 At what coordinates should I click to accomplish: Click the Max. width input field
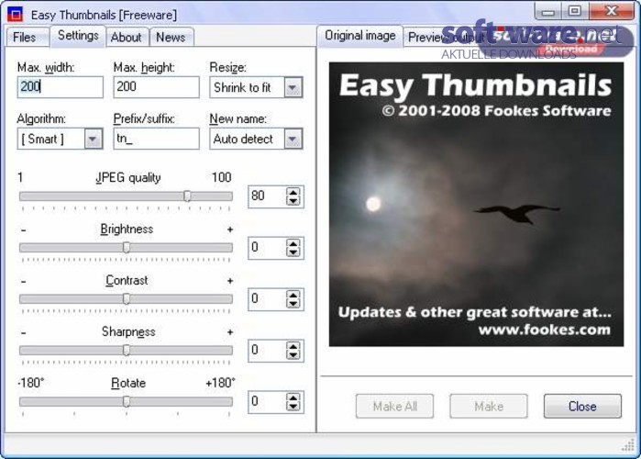pos(61,86)
